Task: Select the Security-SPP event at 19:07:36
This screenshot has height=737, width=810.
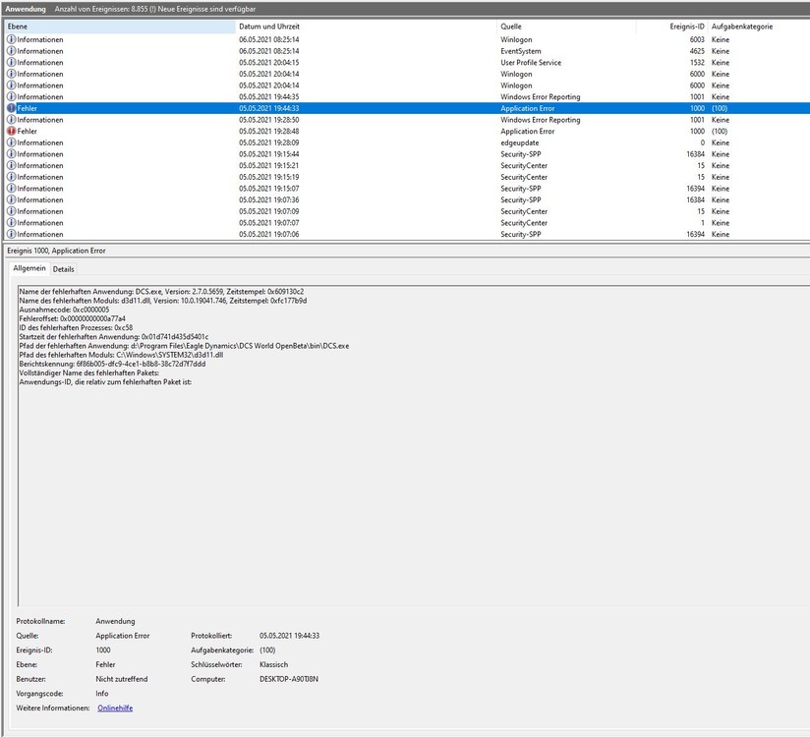Action: click(x=295, y=199)
